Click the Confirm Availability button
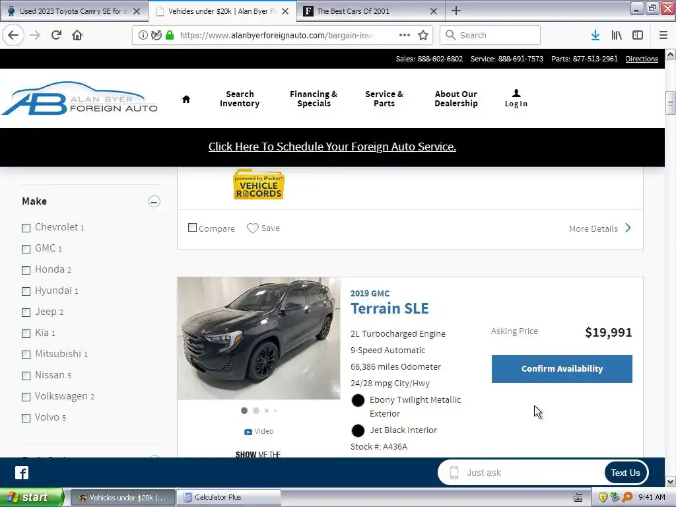676x507 pixels. [562, 369]
